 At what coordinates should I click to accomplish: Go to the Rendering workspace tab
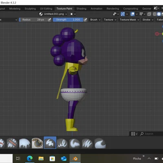tap(113, 9)
